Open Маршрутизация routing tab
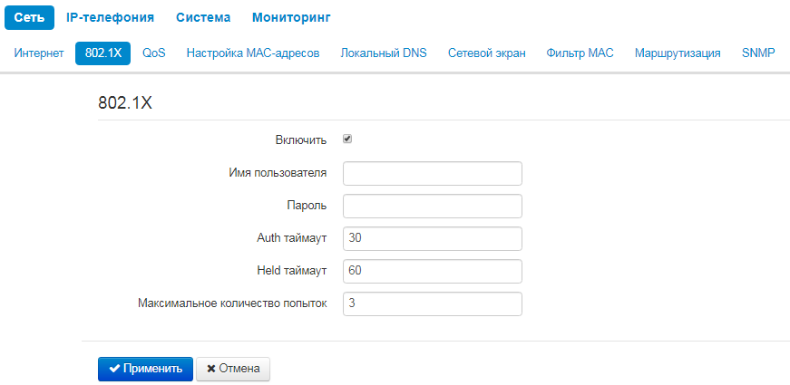The width and height of the screenshot is (790, 385). click(678, 53)
